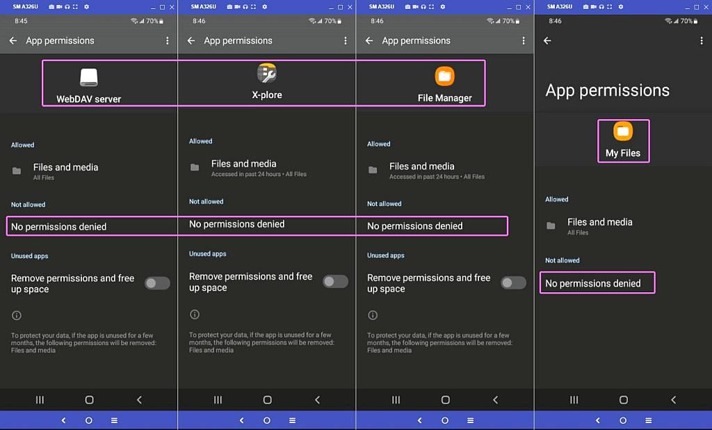Start video recording in the X-plore window
Image resolution: width=712 pixels, height=430 pixels.
pos(237,7)
